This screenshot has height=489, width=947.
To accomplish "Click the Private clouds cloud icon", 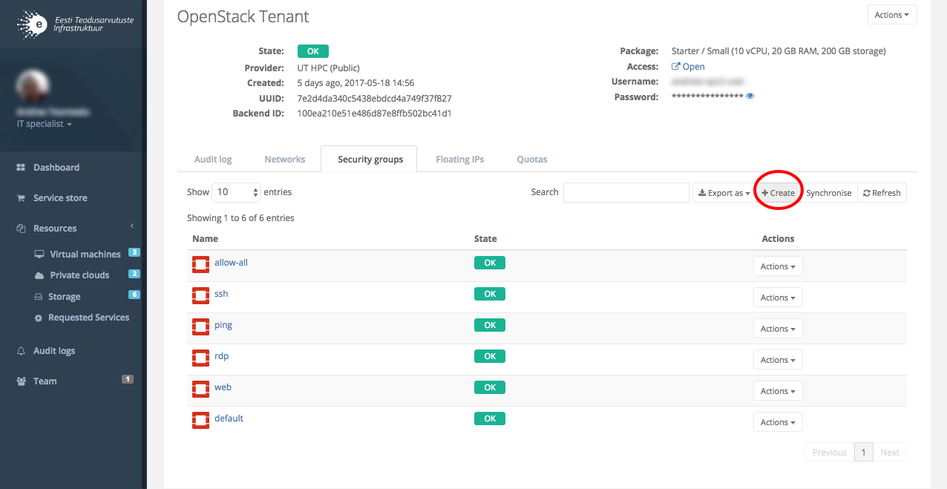I will click(39, 275).
